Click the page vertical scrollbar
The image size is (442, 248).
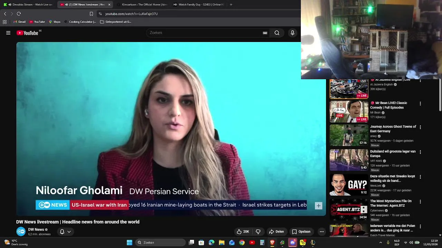[440, 95]
